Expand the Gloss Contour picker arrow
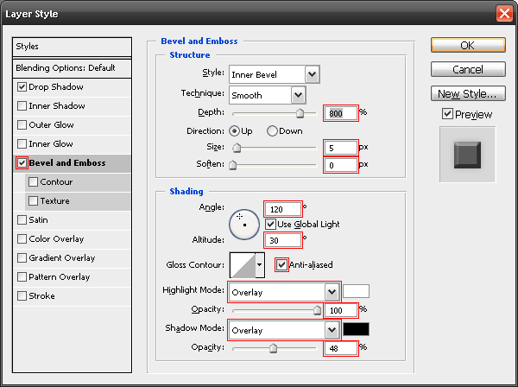 click(x=259, y=265)
